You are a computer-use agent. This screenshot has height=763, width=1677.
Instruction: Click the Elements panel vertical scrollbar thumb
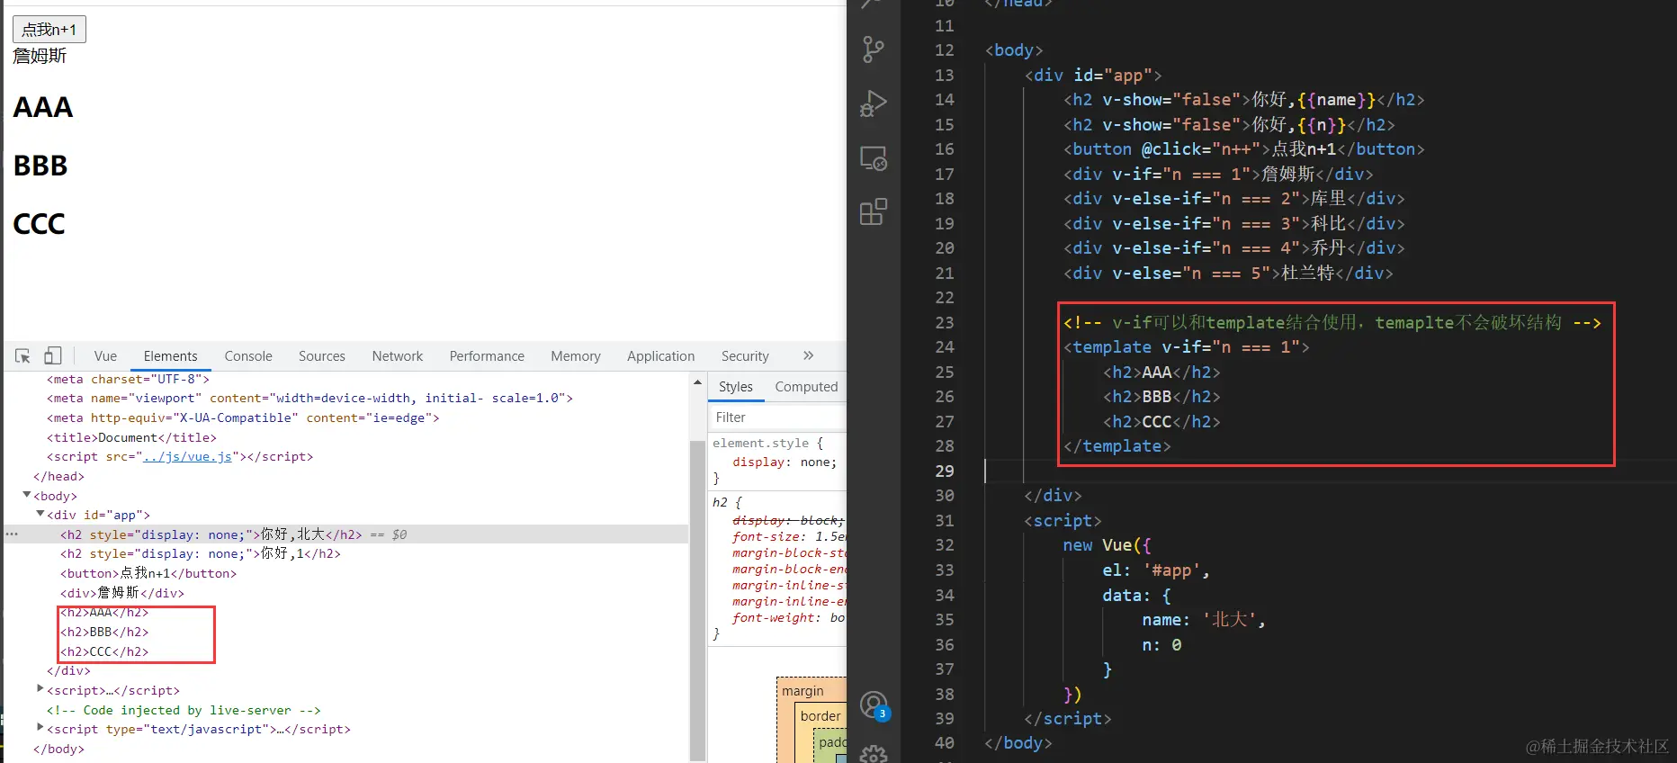pyautogui.click(x=697, y=601)
